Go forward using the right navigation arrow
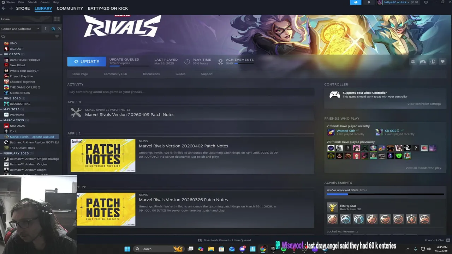This screenshot has height=254, width=452. (11, 8)
